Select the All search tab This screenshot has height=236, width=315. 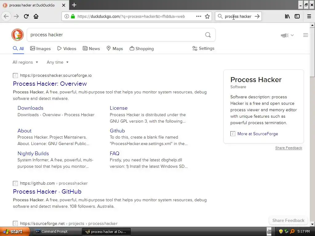[x=18, y=49]
